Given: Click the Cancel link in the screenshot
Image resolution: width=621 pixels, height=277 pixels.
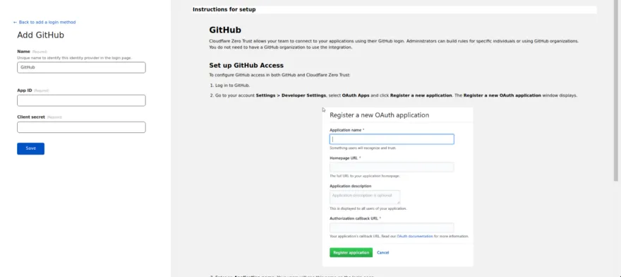Looking at the screenshot, I should (x=383, y=253).
